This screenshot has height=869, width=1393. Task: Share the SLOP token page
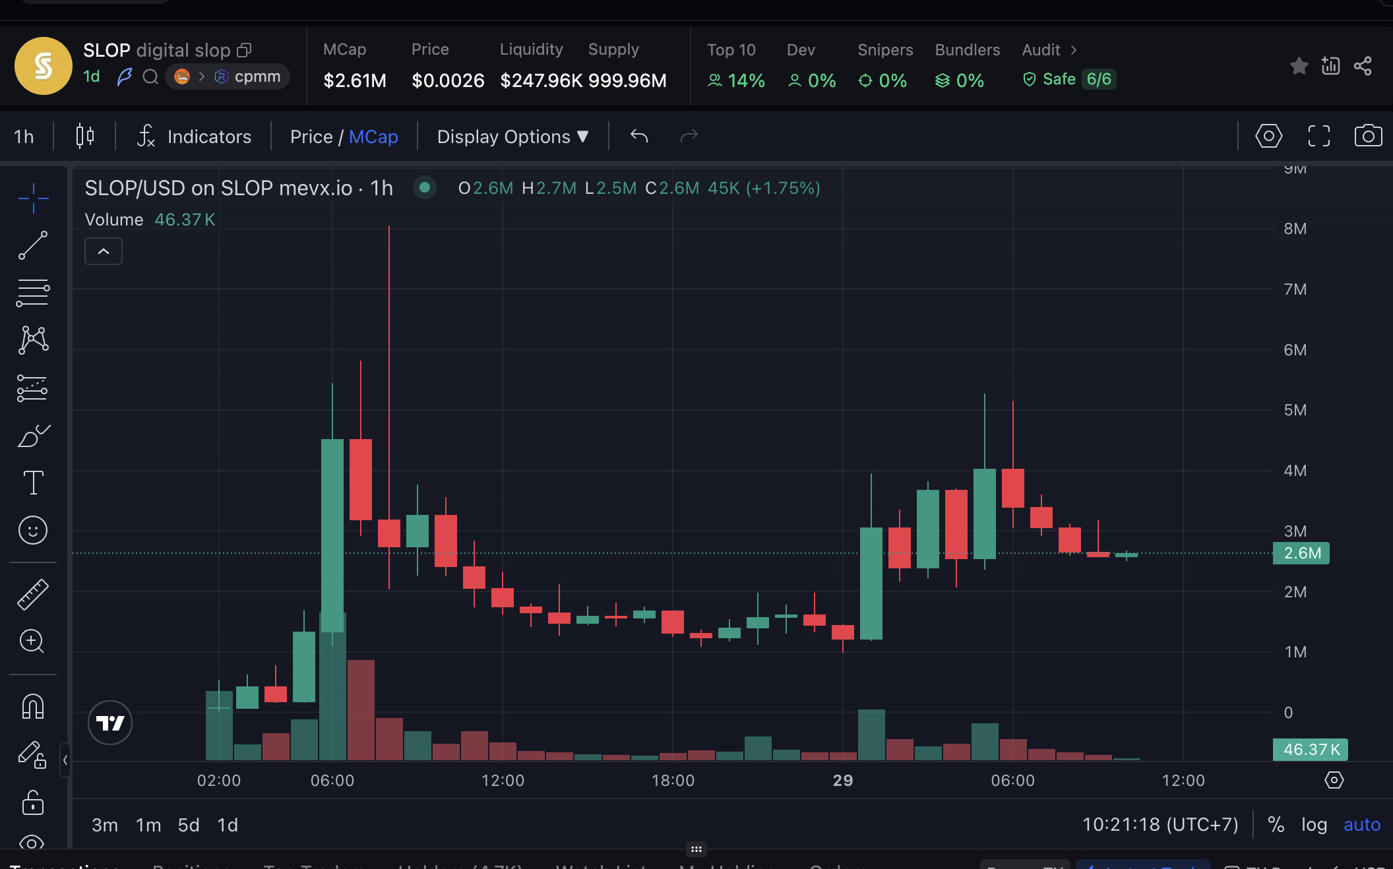tap(1363, 66)
